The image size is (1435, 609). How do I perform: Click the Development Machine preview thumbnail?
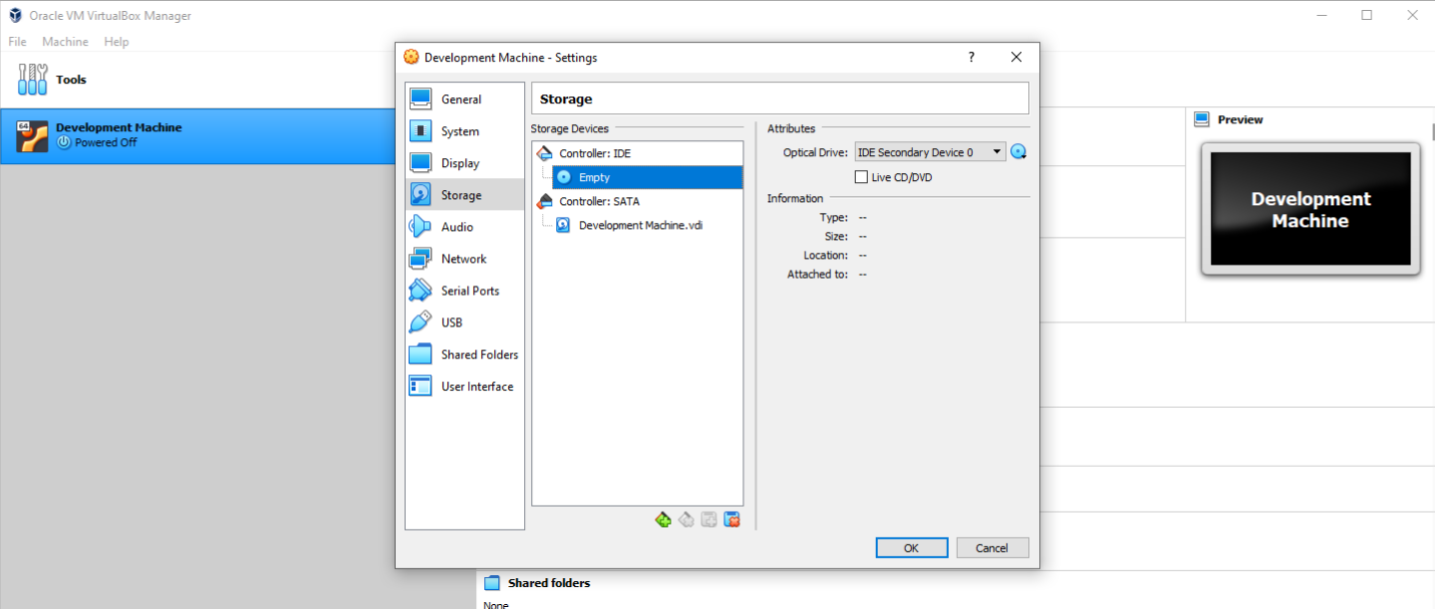(x=1310, y=210)
